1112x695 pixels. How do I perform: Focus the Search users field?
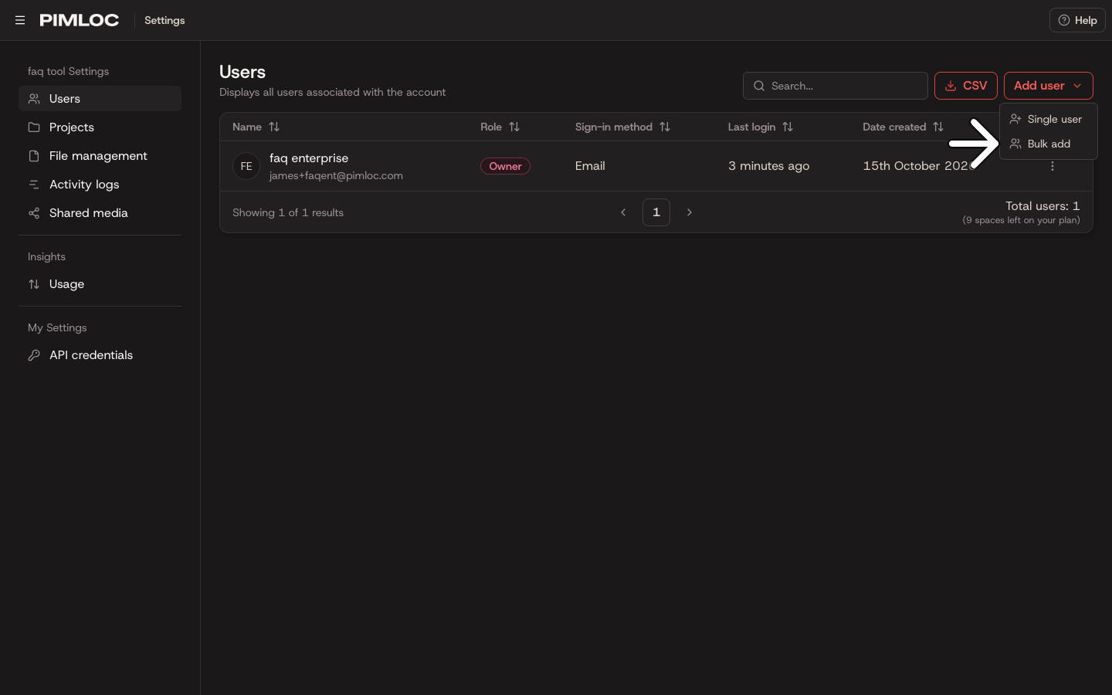coord(836,86)
